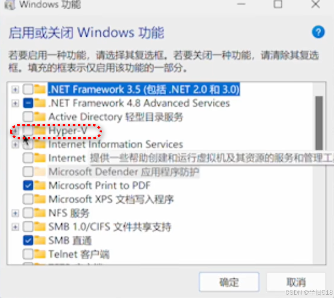Screen dimensions: 334x298
Task: Enable the Hyper-V checkbox
Action: click(28, 130)
